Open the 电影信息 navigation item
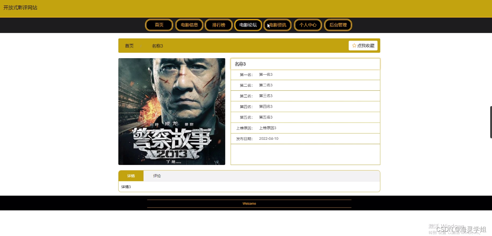The image size is (492, 236). [x=189, y=25]
